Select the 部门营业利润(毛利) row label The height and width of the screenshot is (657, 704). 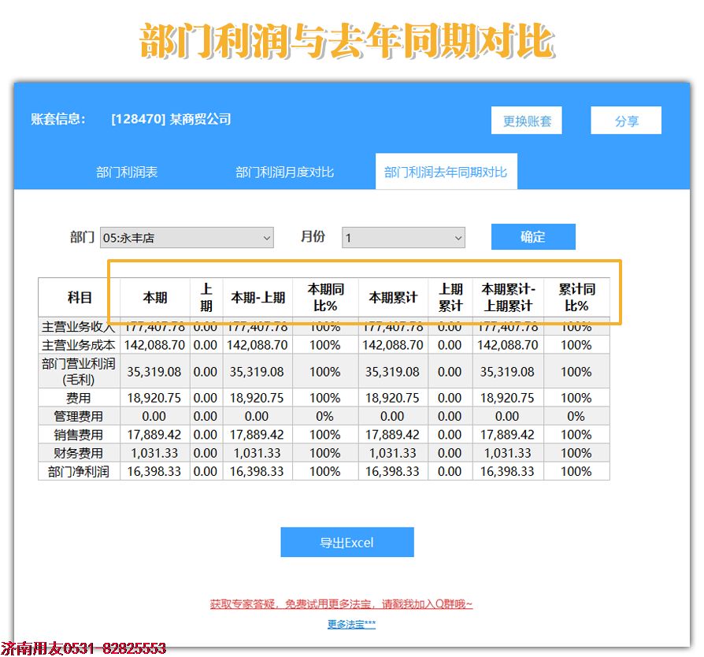click(x=79, y=371)
